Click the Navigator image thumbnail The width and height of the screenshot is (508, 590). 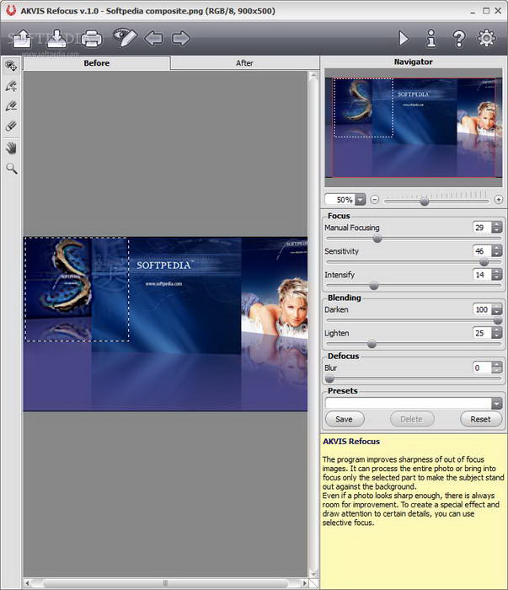click(x=414, y=127)
